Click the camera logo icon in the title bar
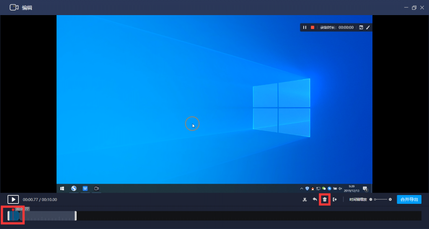429x229 pixels. [x=14, y=8]
